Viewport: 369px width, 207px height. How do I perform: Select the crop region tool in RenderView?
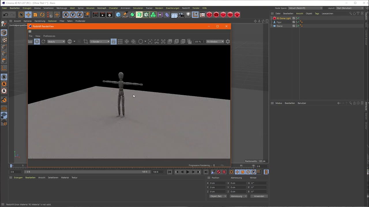(x=86, y=42)
